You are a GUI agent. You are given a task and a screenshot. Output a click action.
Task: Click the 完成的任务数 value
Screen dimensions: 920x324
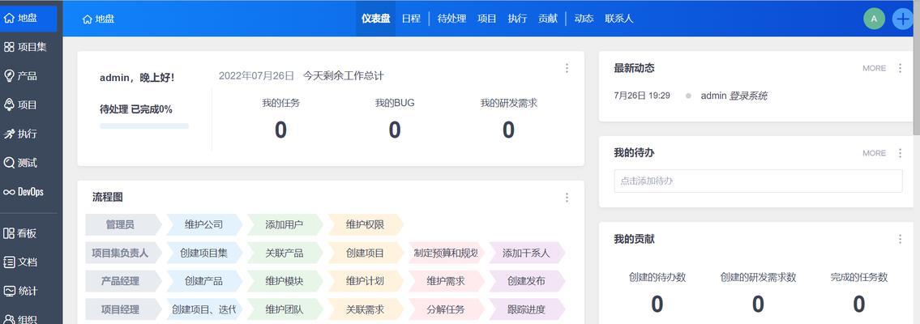(x=859, y=304)
